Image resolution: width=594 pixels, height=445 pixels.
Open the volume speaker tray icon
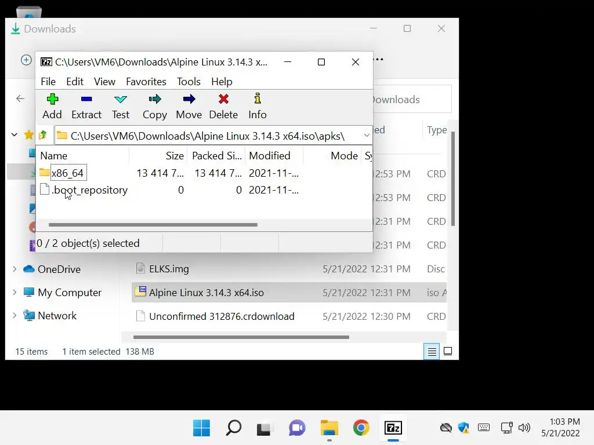[x=524, y=428]
